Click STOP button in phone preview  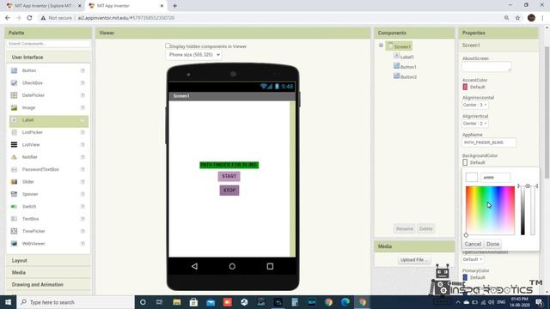229,191
